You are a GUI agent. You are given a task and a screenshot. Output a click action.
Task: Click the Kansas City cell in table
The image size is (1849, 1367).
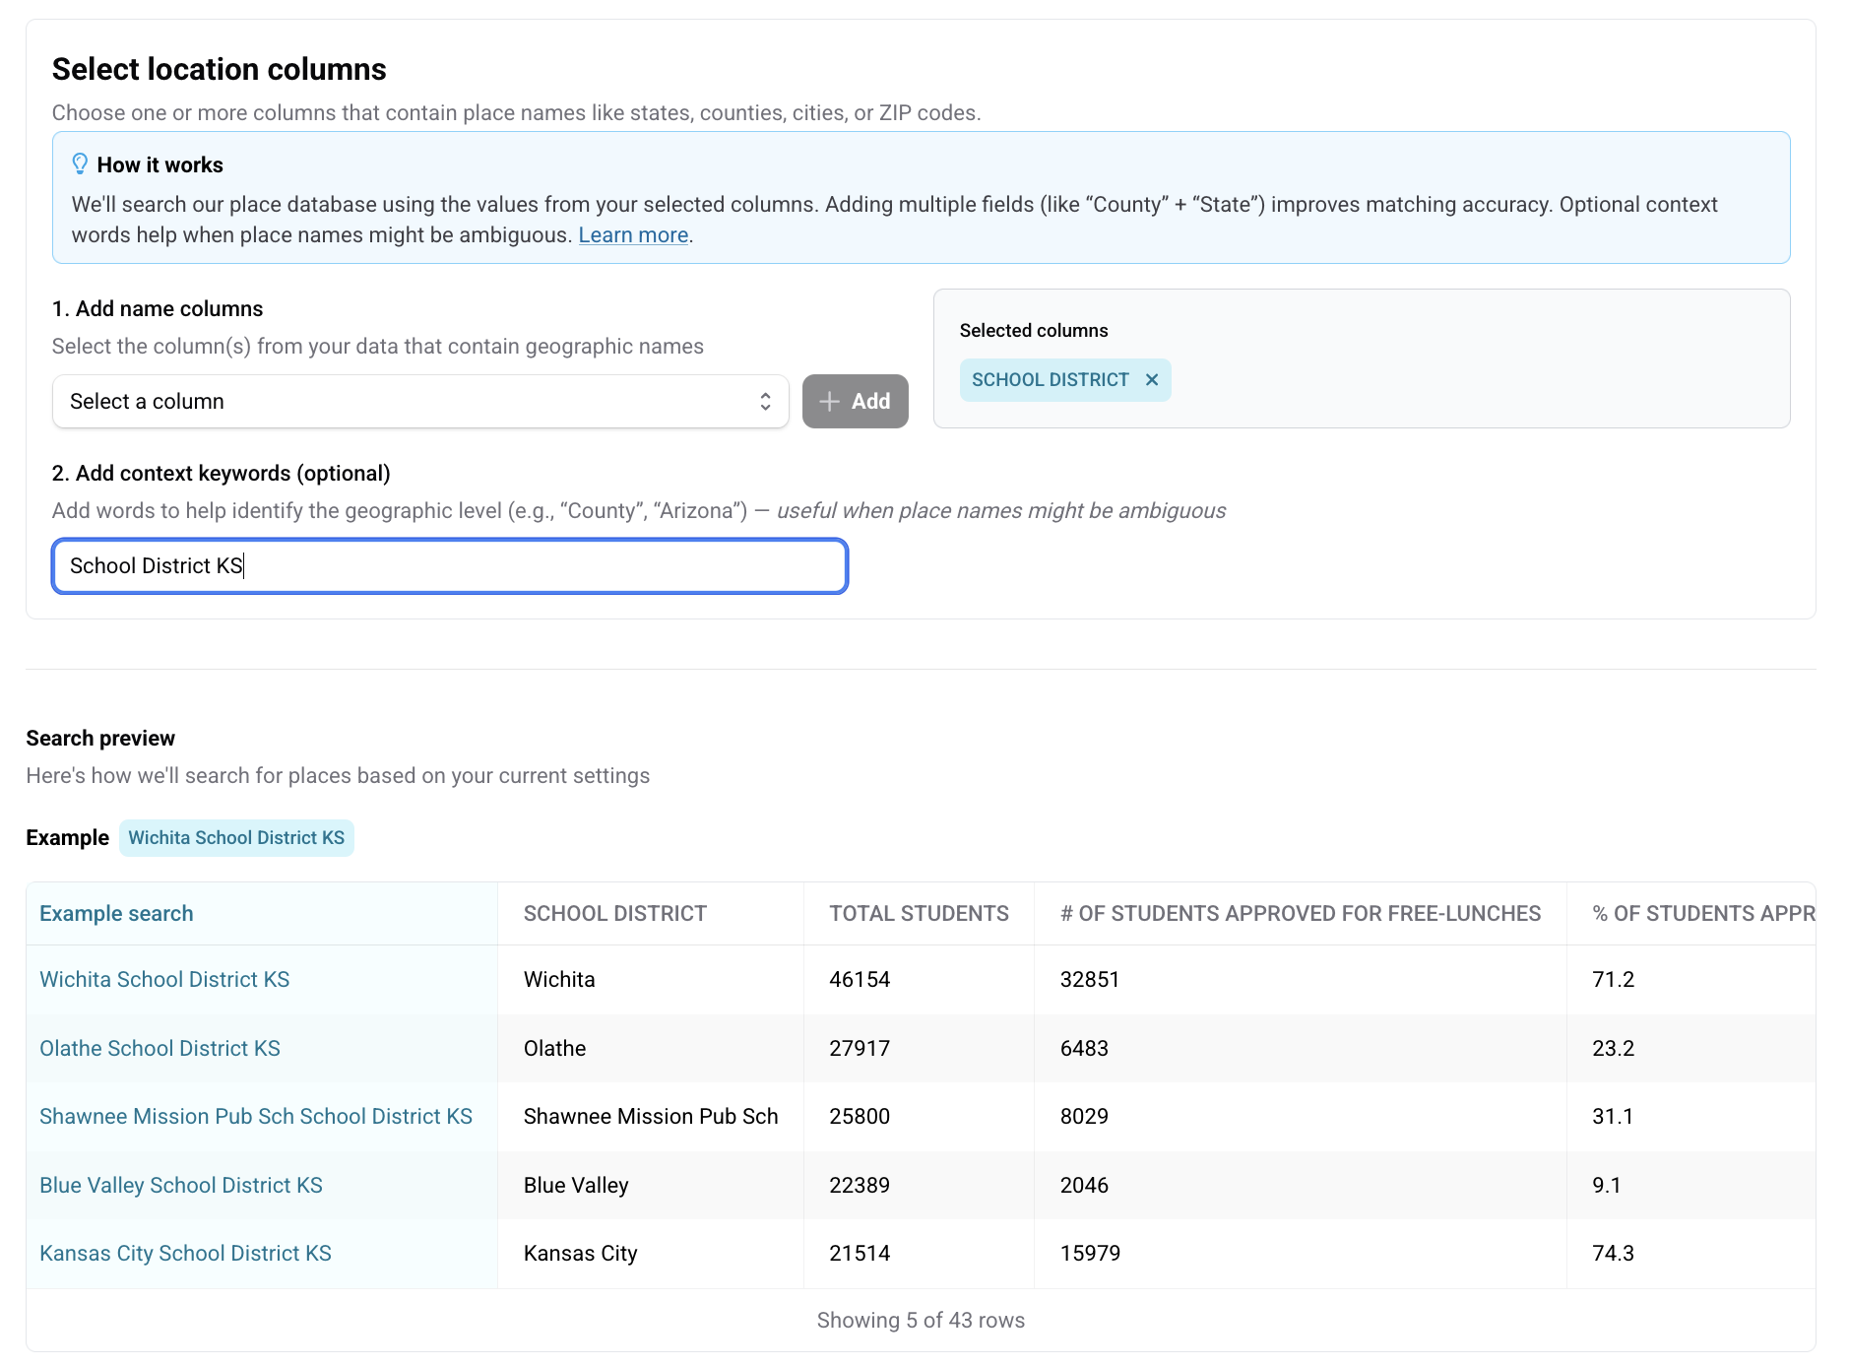pos(580,1254)
